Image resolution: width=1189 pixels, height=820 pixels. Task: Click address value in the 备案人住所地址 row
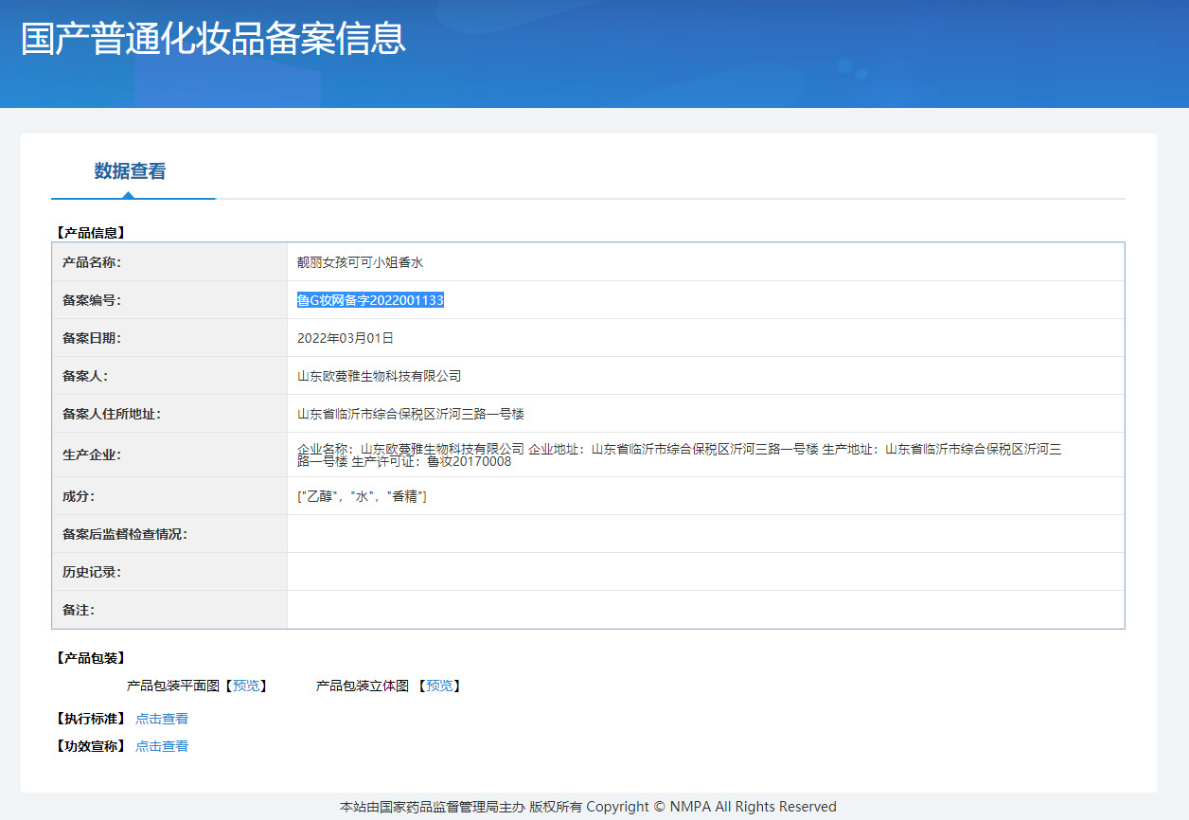pyautogui.click(x=411, y=414)
